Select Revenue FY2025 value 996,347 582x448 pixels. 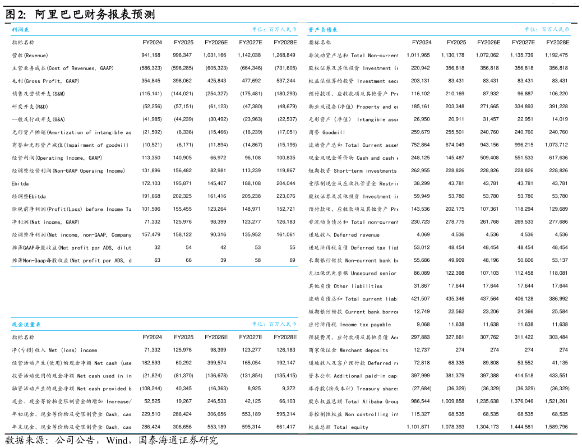click(182, 55)
